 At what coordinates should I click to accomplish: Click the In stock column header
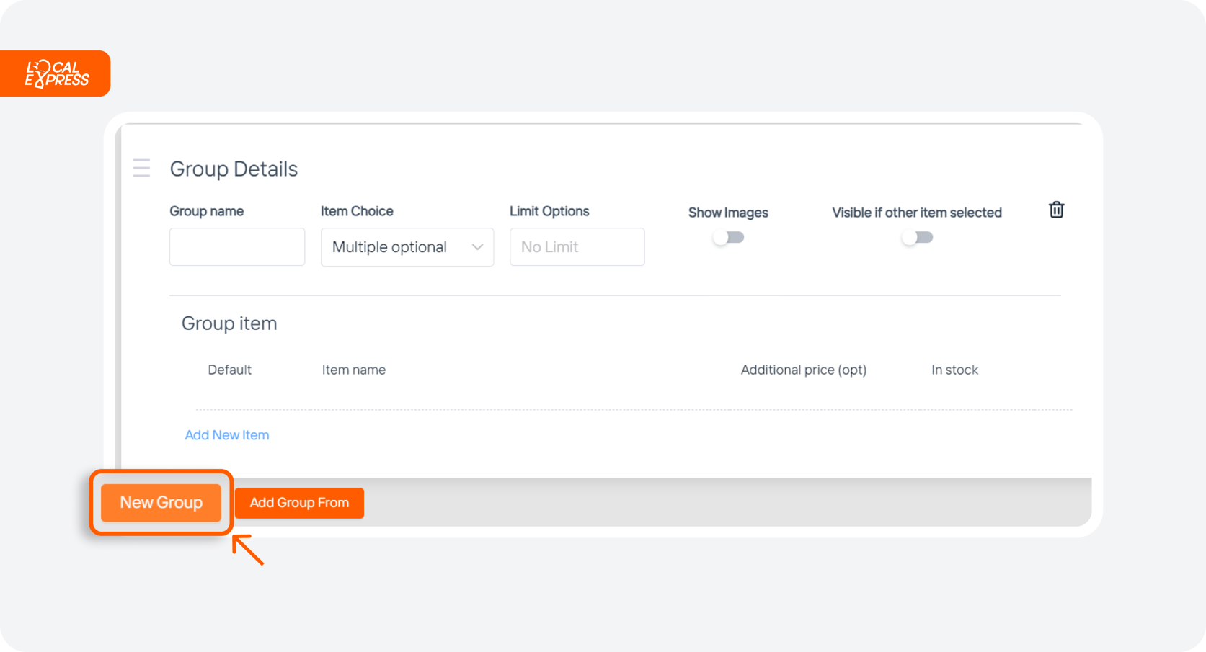click(x=954, y=369)
